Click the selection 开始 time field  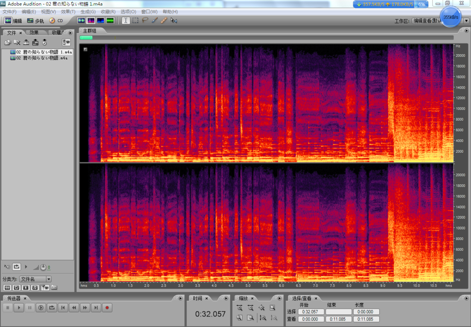click(x=311, y=312)
